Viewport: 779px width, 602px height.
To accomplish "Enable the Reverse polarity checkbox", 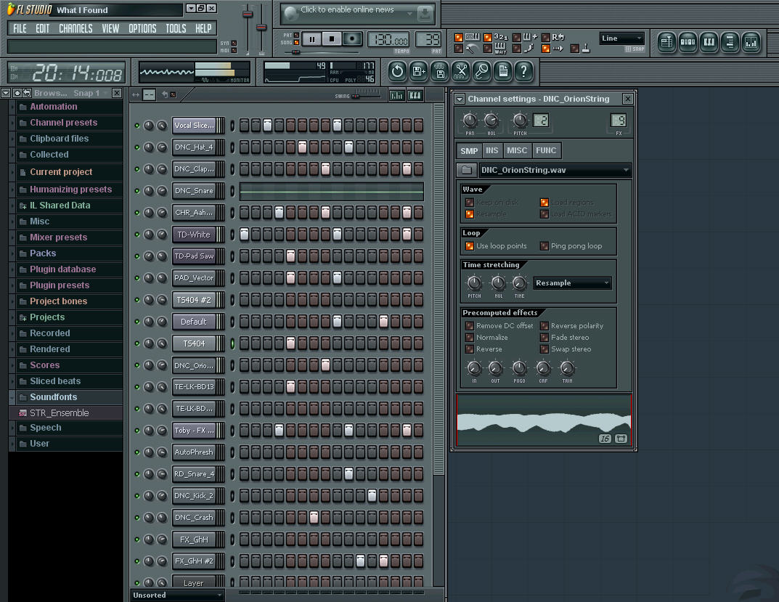I will [x=545, y=325].
